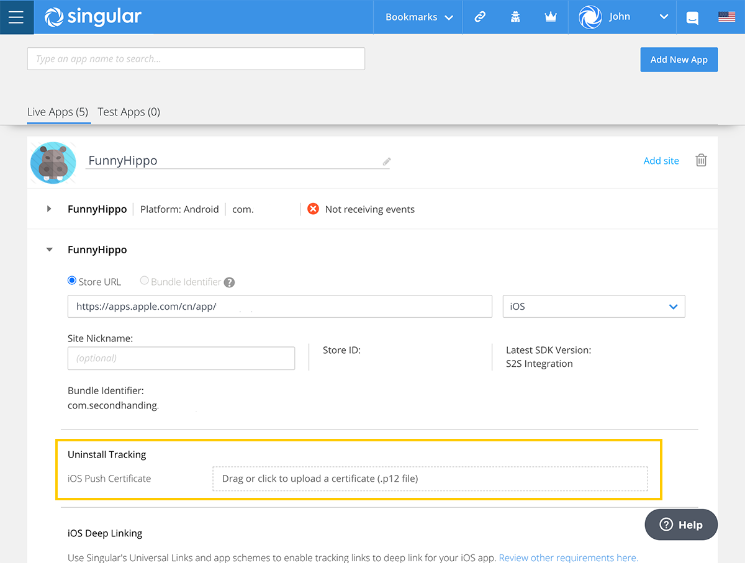Click the S2S Integration text

(x=540, y=364)
